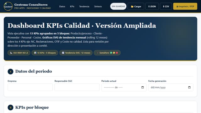201x113 pixels.
Task: Click the SIN GUARDAR status pill
Action: [x=118, y=6]
